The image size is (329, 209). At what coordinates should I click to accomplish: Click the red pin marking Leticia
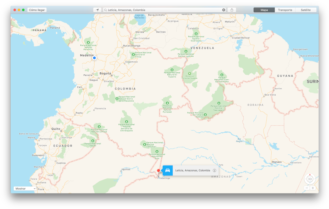click(158, 170)
